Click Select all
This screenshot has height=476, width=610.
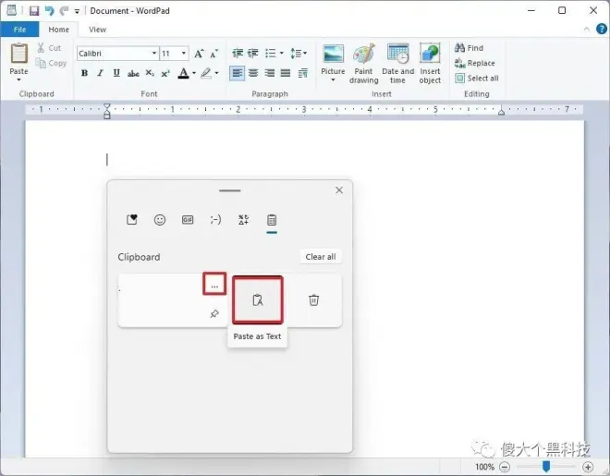pos(477,79)
